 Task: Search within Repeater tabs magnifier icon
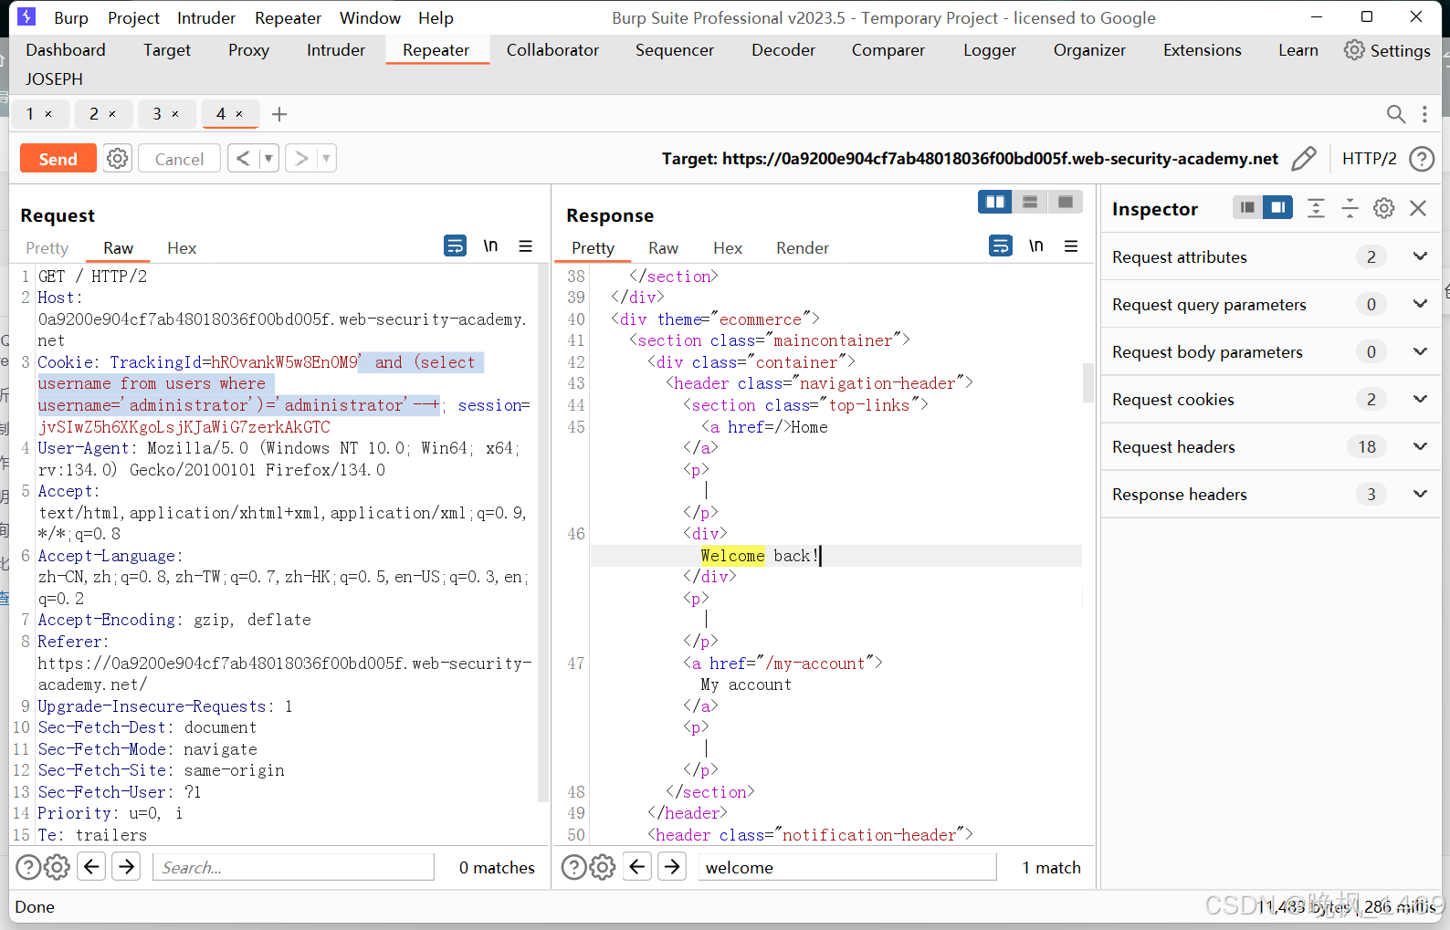1395,114
